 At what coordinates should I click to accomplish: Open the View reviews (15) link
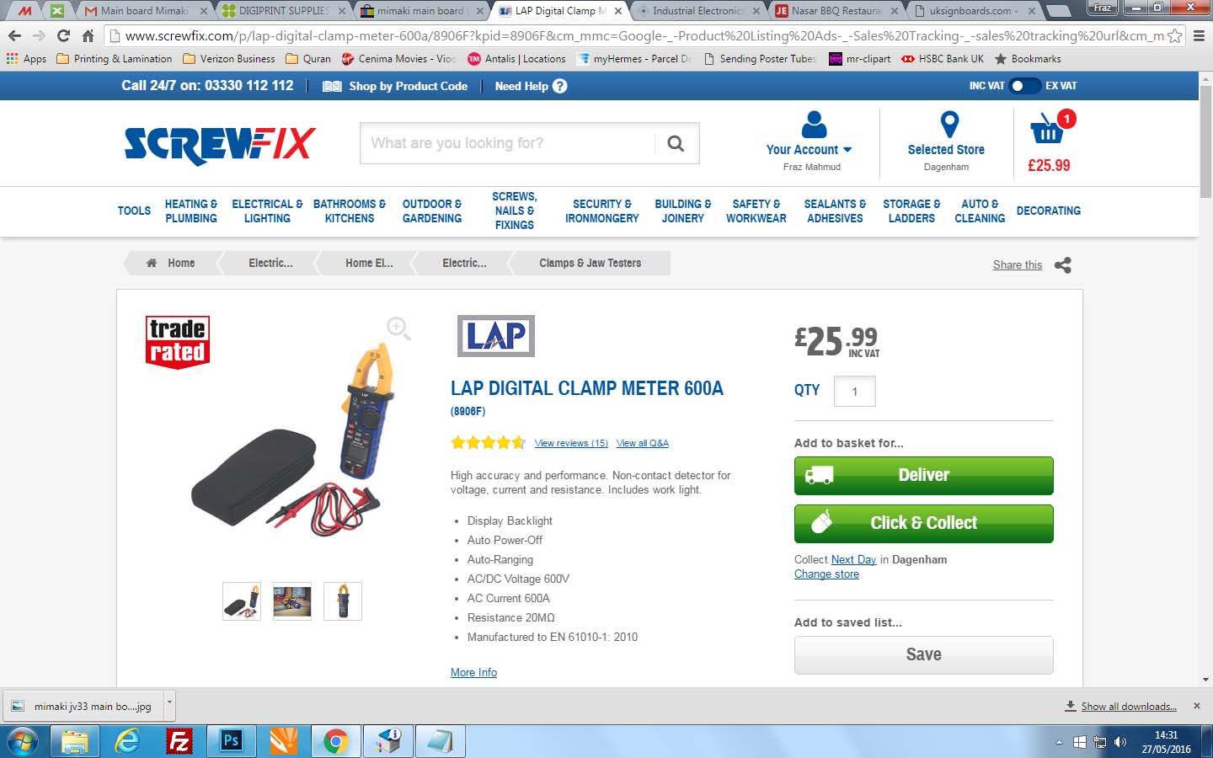[571, 443]
